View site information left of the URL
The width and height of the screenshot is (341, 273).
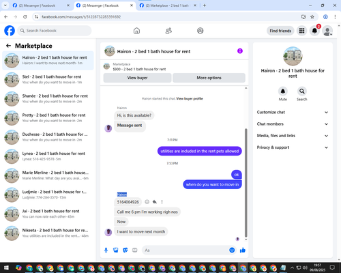(36, 16)
